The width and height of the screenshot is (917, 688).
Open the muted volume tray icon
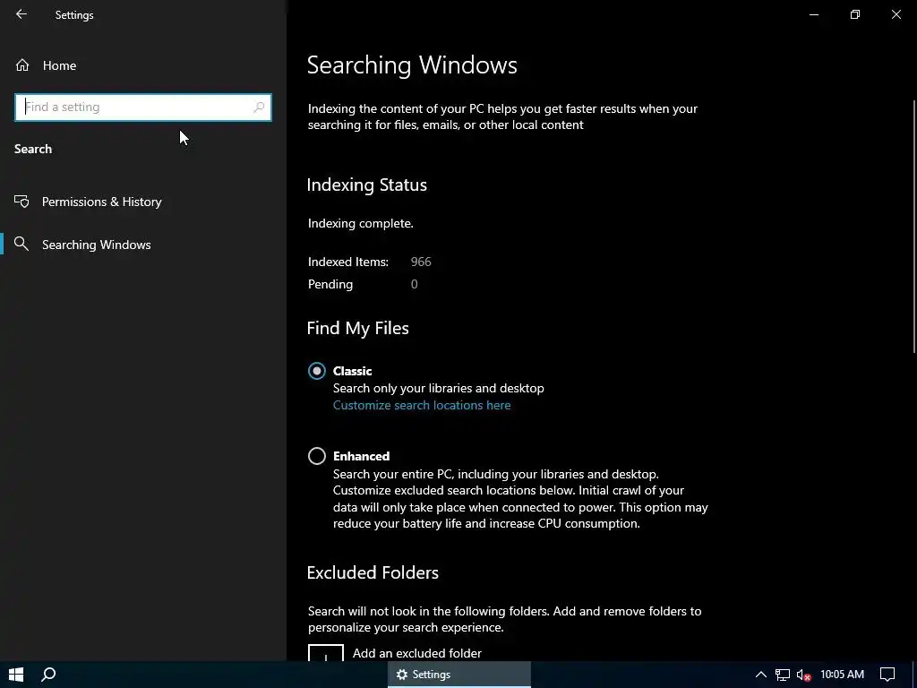coord(803,675)
